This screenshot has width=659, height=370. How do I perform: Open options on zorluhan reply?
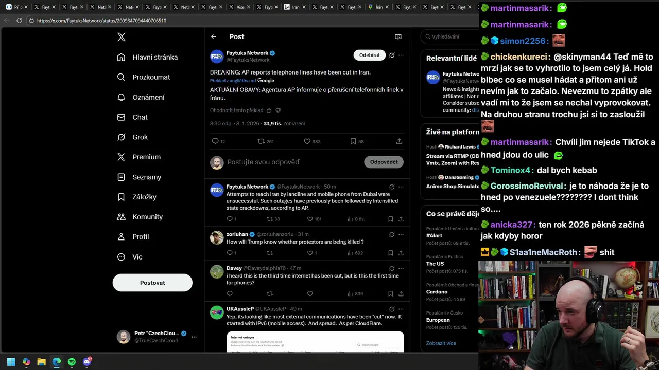click(401, 234)
